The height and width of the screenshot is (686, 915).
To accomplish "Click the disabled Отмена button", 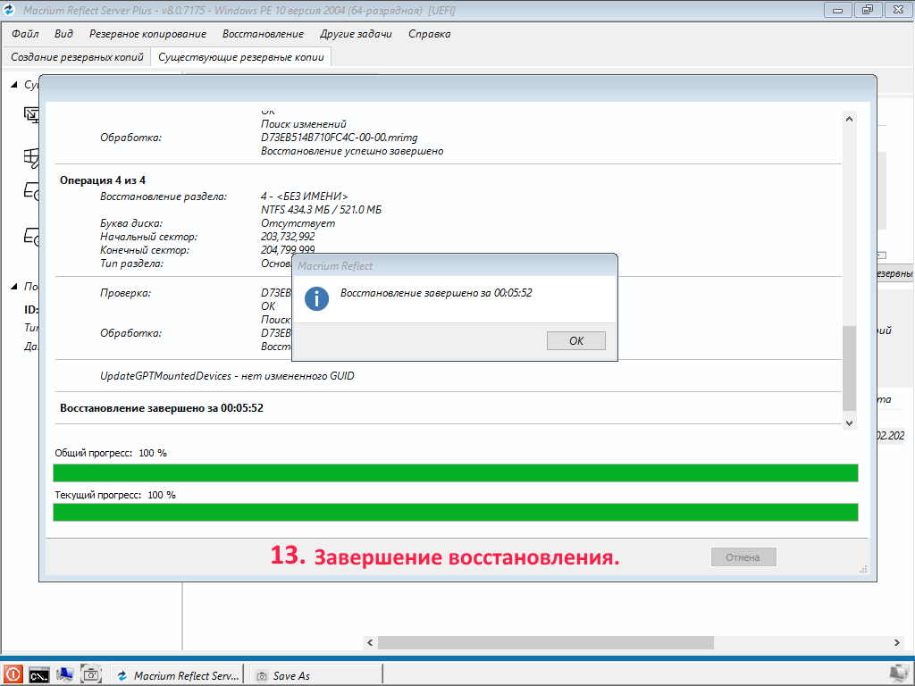I will click(x=743, y=556).
